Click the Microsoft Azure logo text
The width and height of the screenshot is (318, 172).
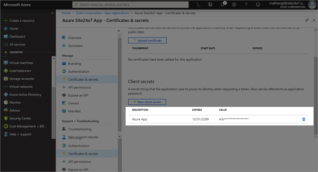click(17, 5)
